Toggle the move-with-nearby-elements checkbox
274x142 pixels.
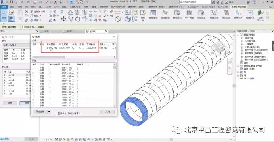click(x=23, y=27)
